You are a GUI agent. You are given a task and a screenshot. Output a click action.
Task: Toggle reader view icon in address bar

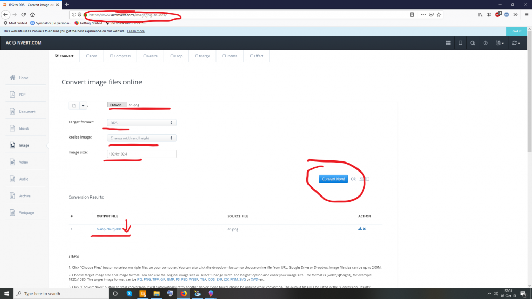(412, 14)
